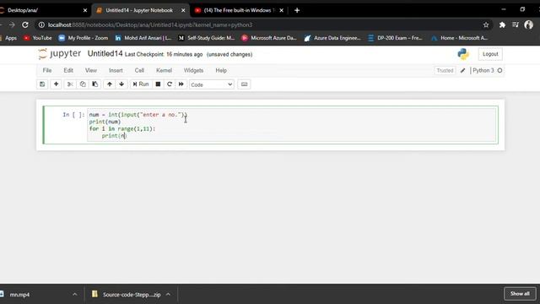Open the My Profile - Zoom bookmark
Screen dimensions: 540x304
(x=83, y=38)
